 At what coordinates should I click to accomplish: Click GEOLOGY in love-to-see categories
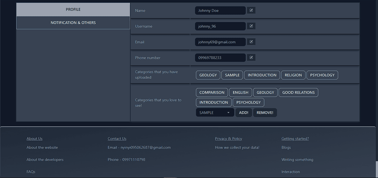pyautogui.click(x=265, y=92)
